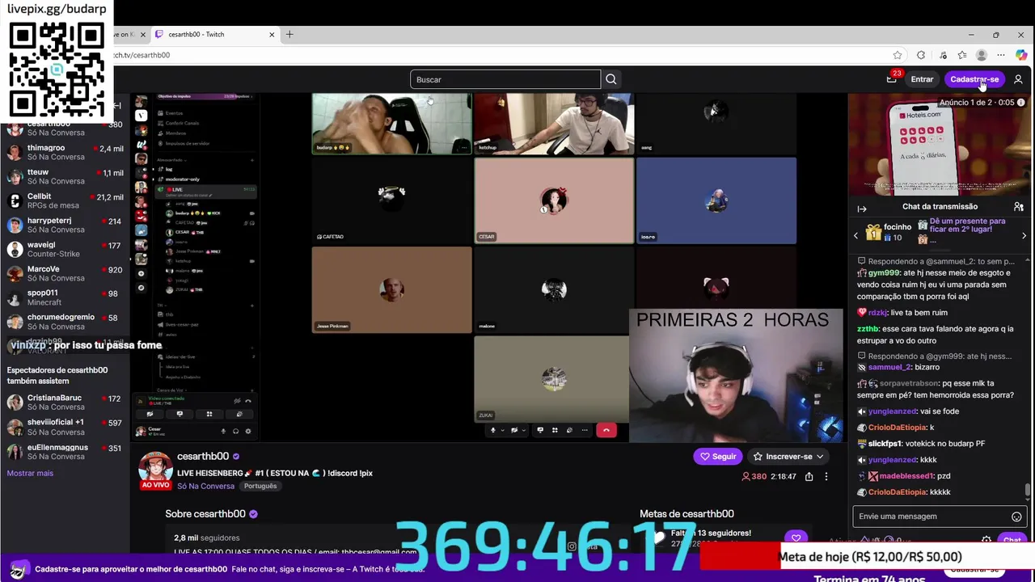Close the cesarthb00 Twitch tab
1035x582 pixels.
point(272,34)
